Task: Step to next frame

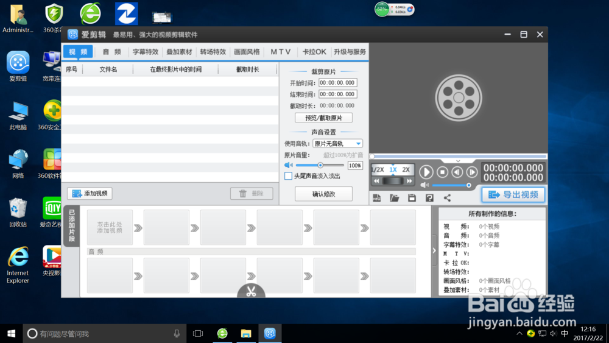Action: pyautogui.click(x=472, y=172)
